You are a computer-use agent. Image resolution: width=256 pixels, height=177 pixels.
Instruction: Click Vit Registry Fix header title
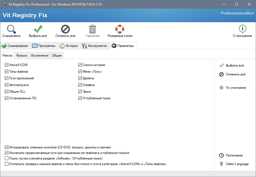pos(25,15)
